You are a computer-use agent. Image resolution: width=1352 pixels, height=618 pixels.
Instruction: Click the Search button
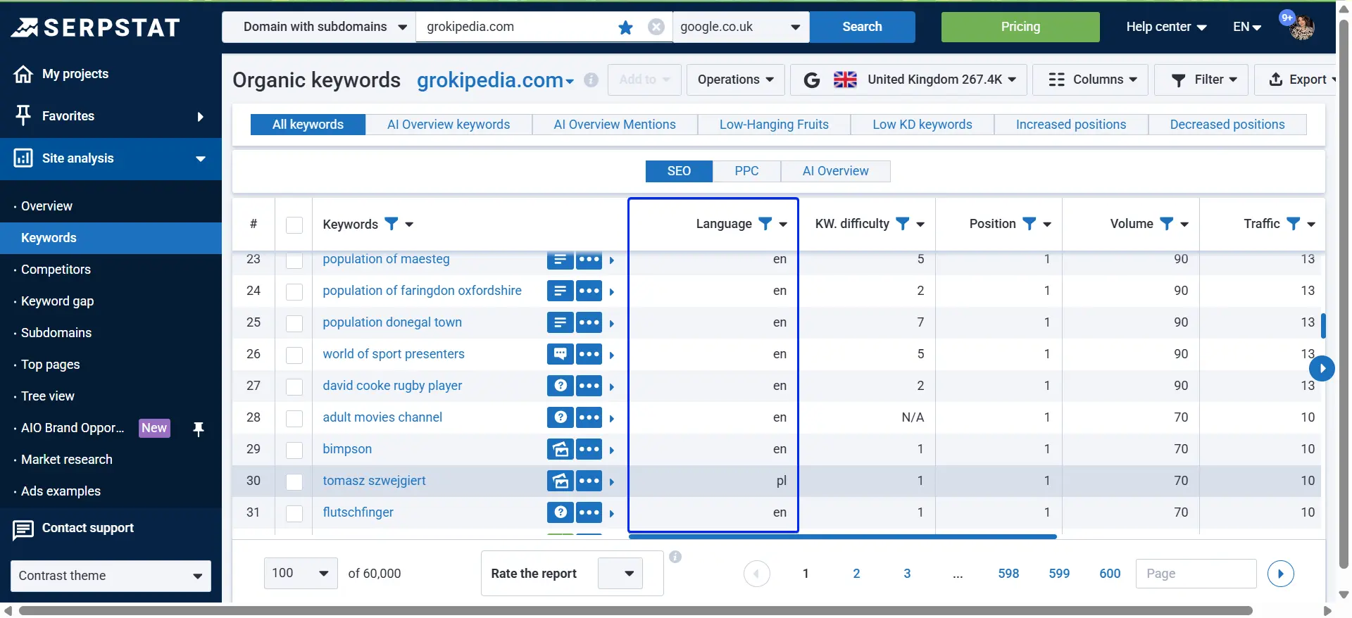pos(862,27)
